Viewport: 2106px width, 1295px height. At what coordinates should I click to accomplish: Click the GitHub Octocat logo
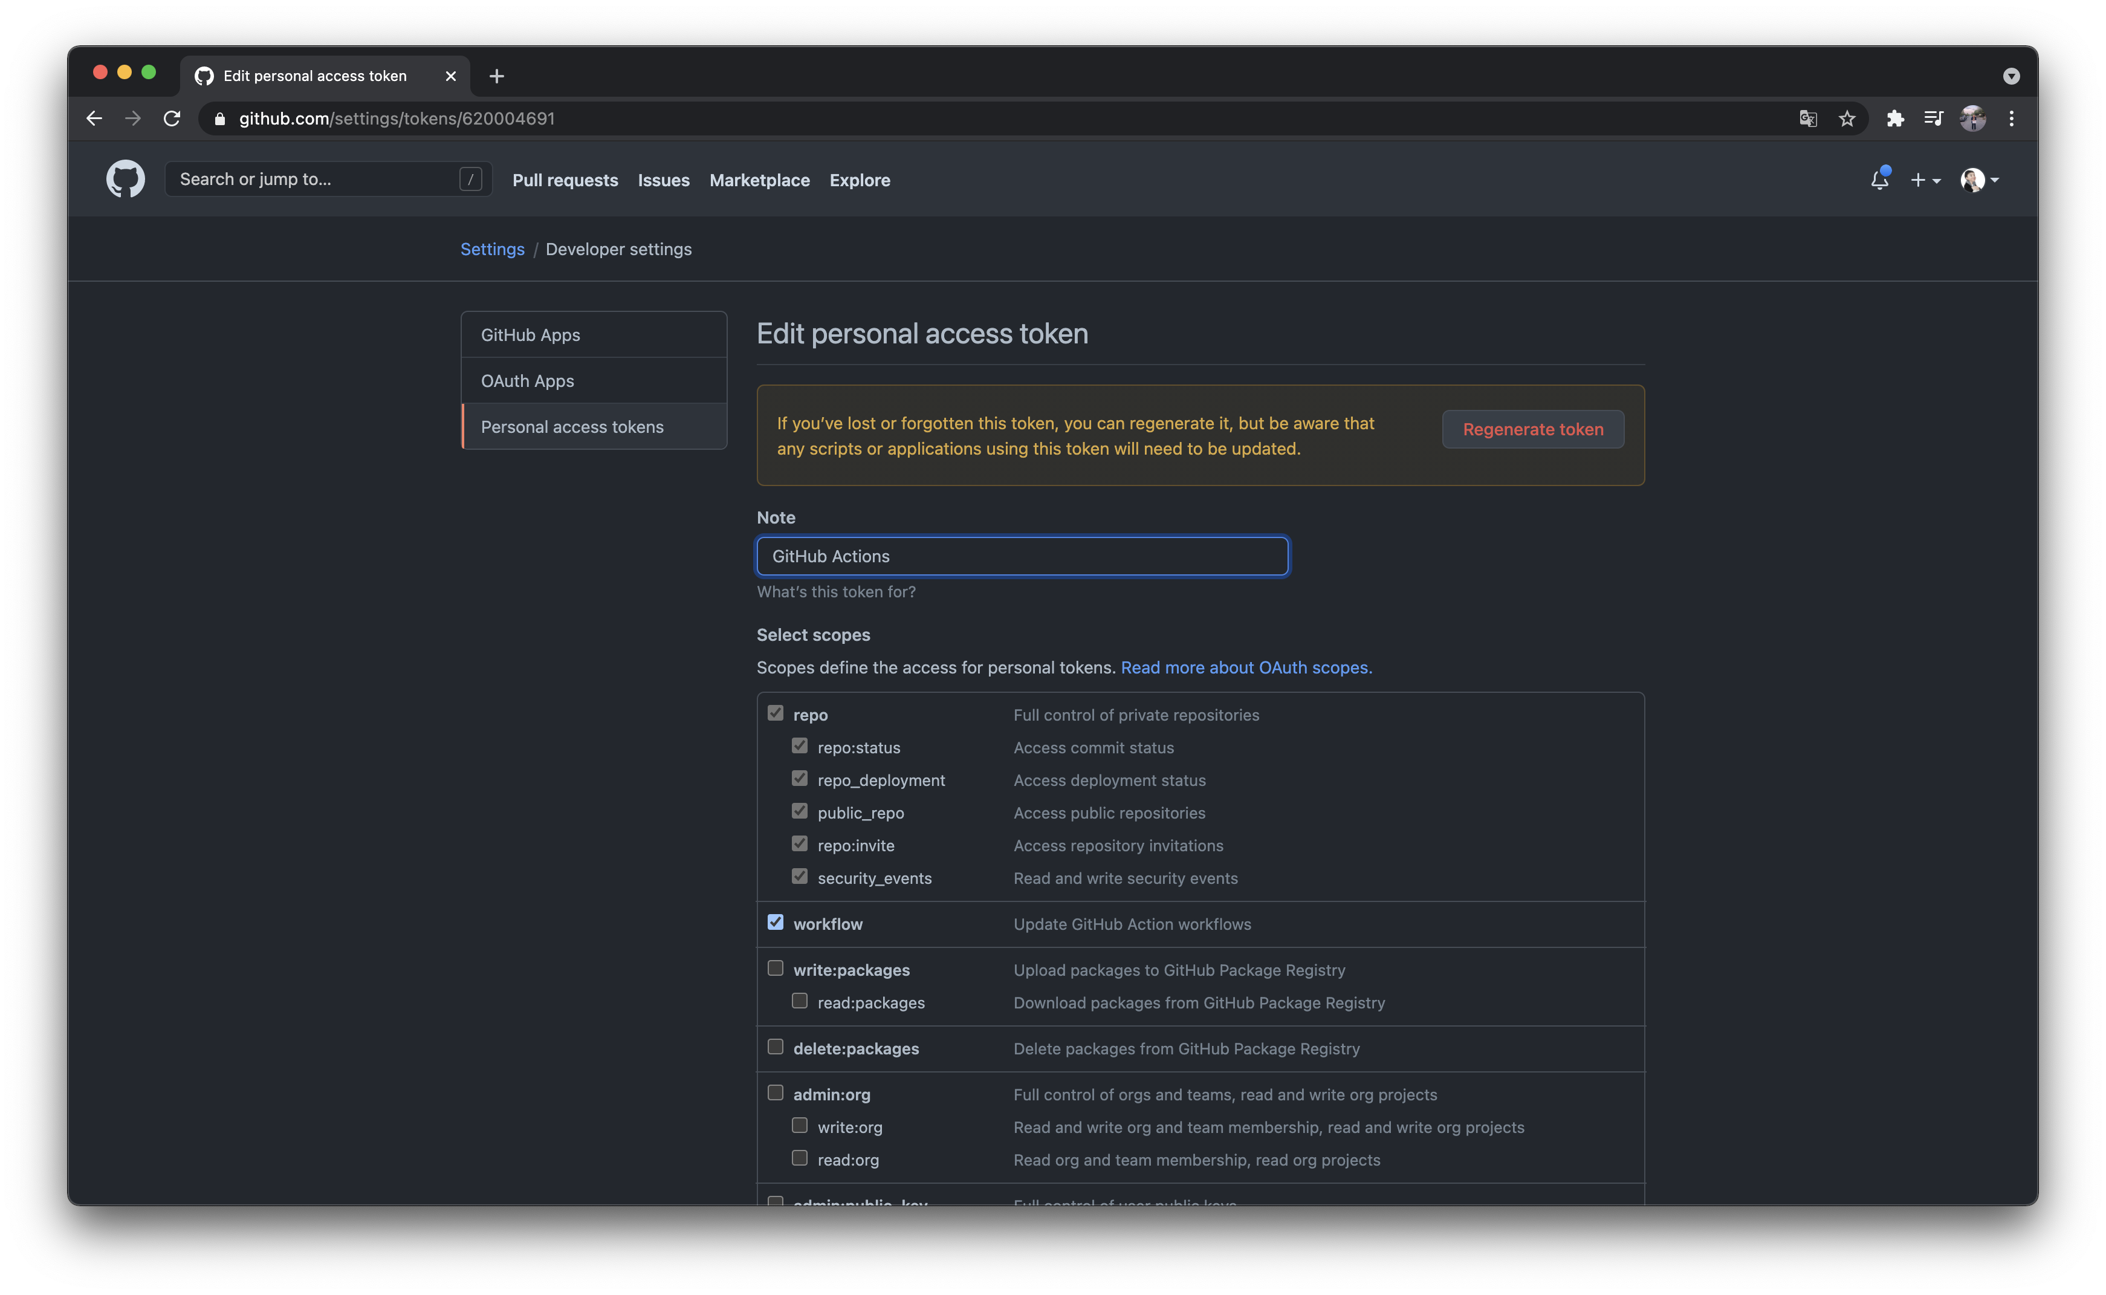tap(125, 179)
